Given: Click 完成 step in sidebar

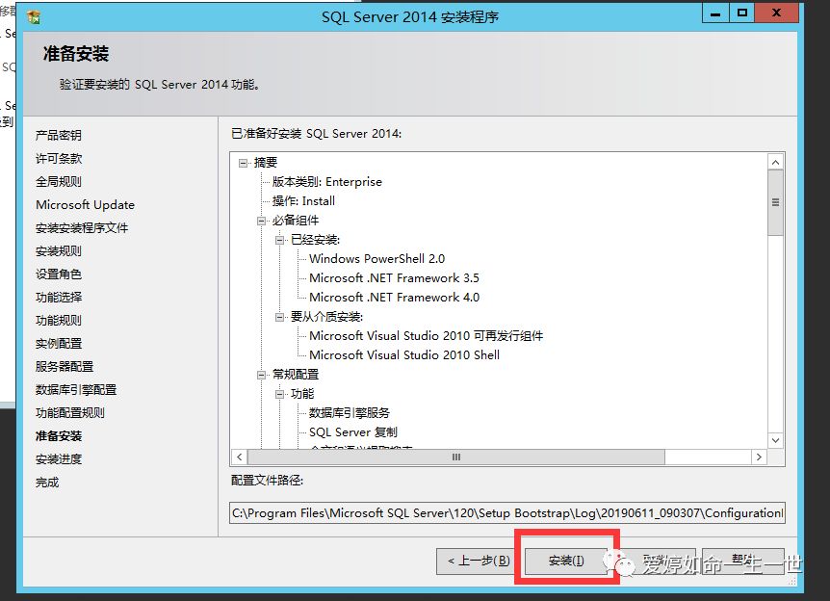Looking at the screenshot, I should [47, 483].
